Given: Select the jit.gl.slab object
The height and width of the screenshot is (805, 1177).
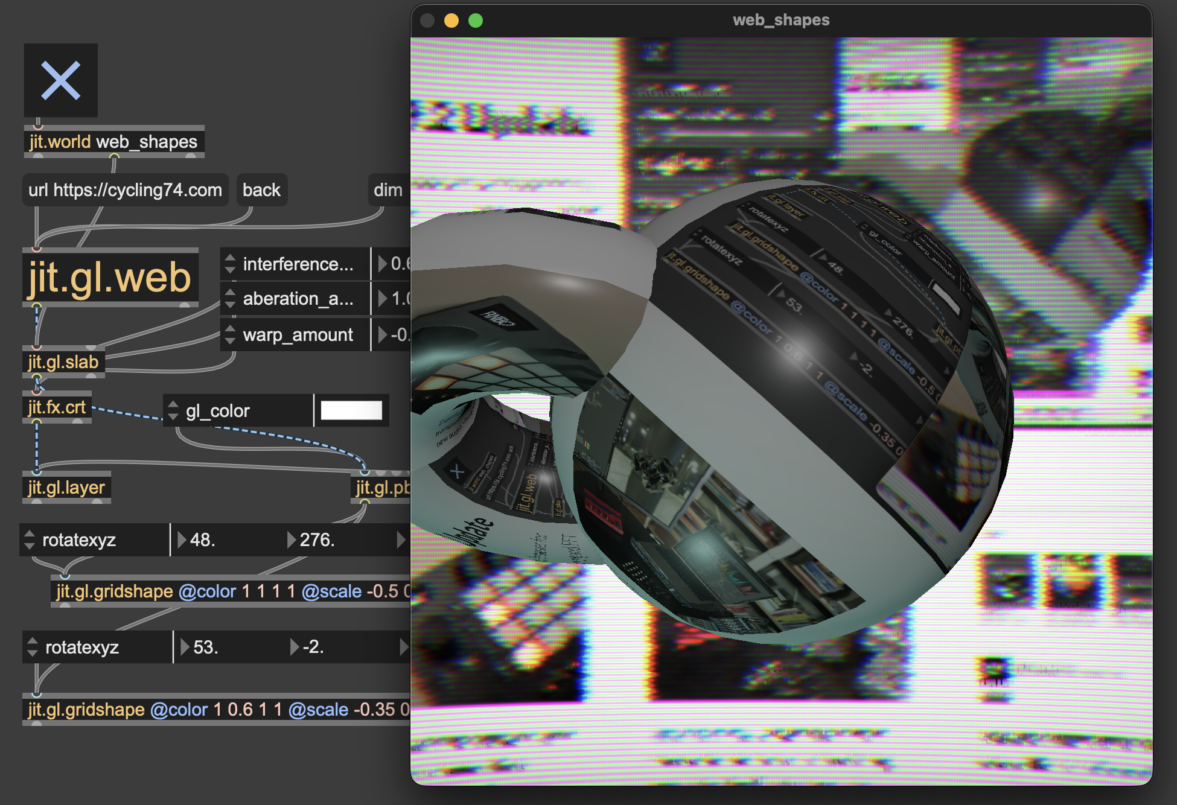Looking at the screenshot, I should tap(63, 362).
